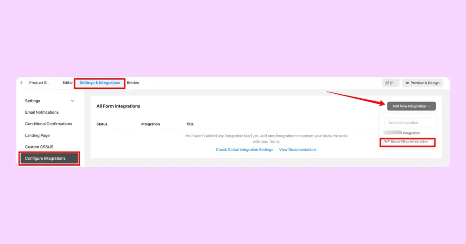The height and width of the screenshot is (244, 466).
Task: Switch to the Editor tab
Action: pyautogui.click(x=68, y=83)
